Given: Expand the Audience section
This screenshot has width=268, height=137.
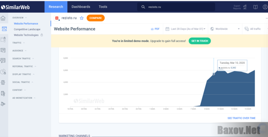Looking at the screenshot, I should (20, 51).
